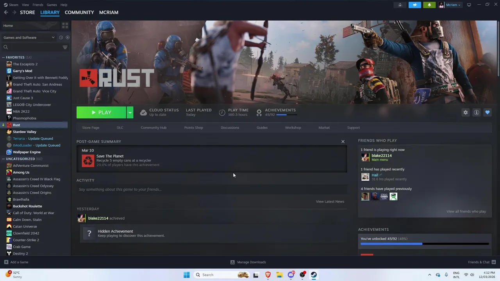Click the green notifications bell icon
The height and width of the screenshot is (281, 500).
click(429, 5)
